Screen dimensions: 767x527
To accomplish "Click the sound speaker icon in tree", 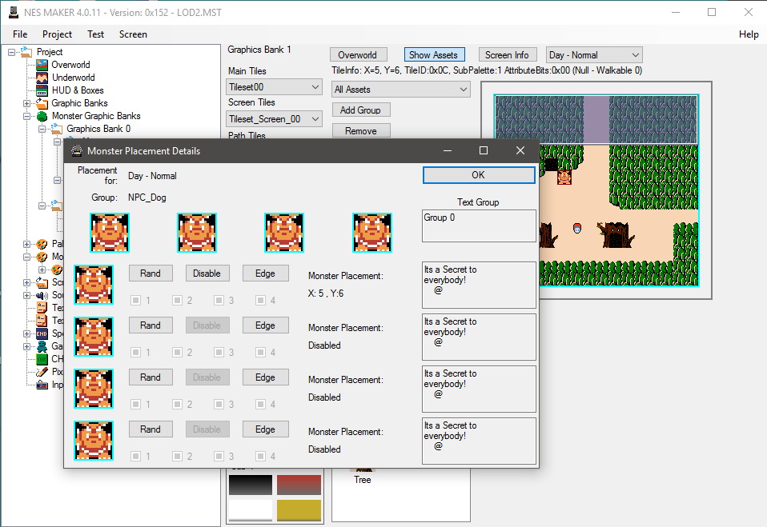I will (42, 295).
